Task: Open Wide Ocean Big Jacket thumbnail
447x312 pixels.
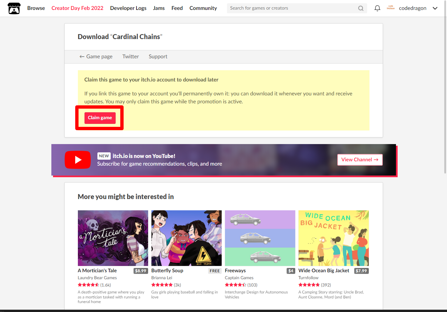Action: 334,238
